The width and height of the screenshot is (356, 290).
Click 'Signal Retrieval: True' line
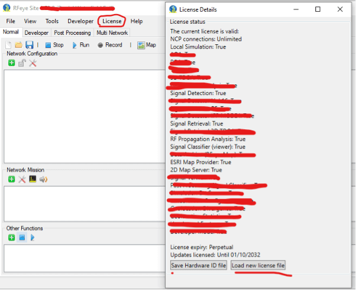click(x=196, y=124)
